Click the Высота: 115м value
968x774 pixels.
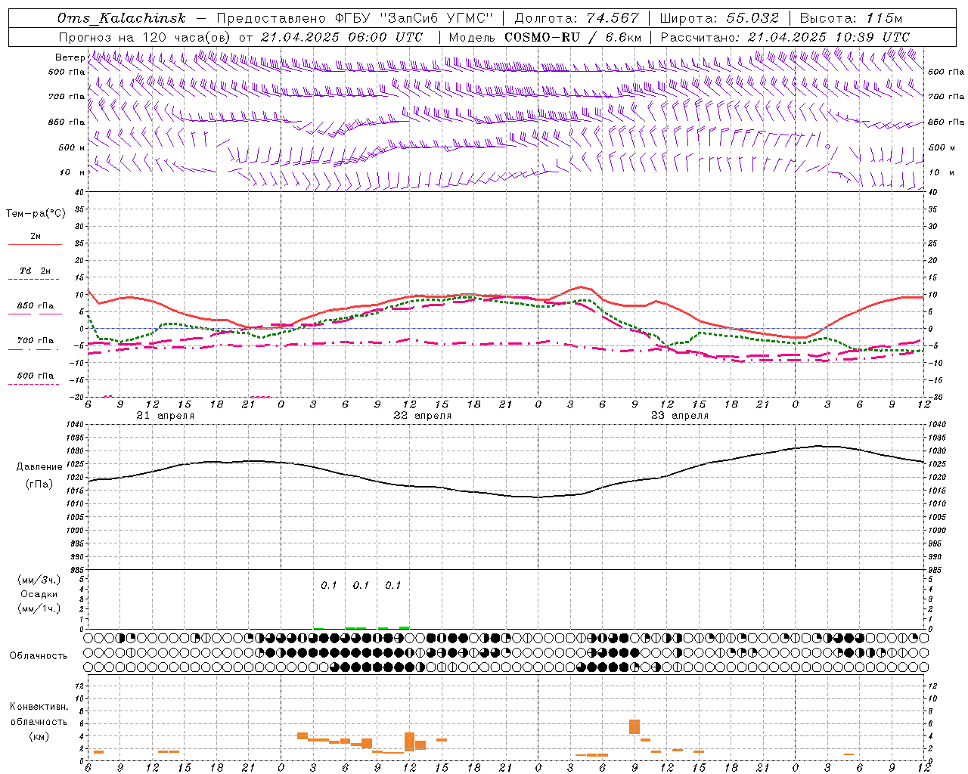click(851, 18)
